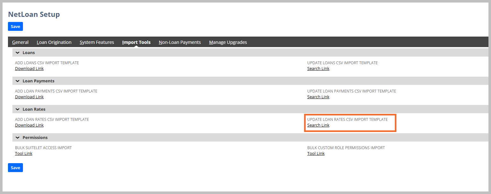491x194 pixels.
Task: Select the Import Tools tab
Action: pos(136,42)
